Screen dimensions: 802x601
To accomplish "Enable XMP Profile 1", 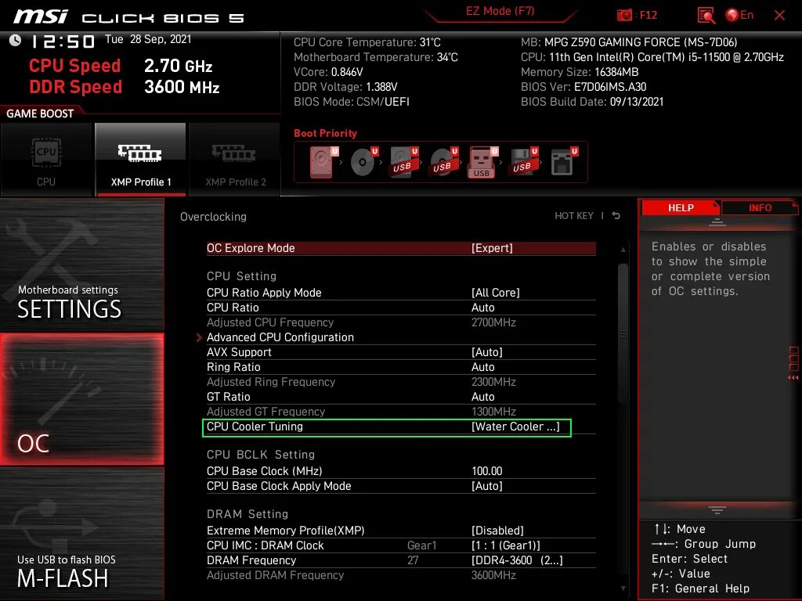I will click(141, 160).
